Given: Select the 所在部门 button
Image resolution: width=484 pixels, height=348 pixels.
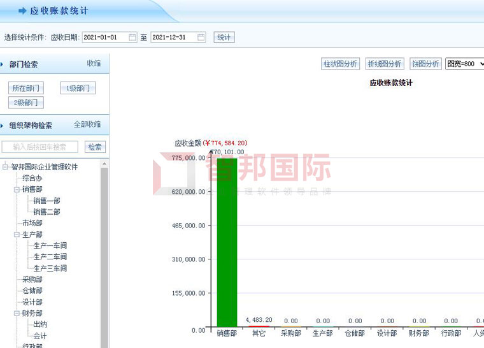Looking at the screenshot, I should coord(26,88).
